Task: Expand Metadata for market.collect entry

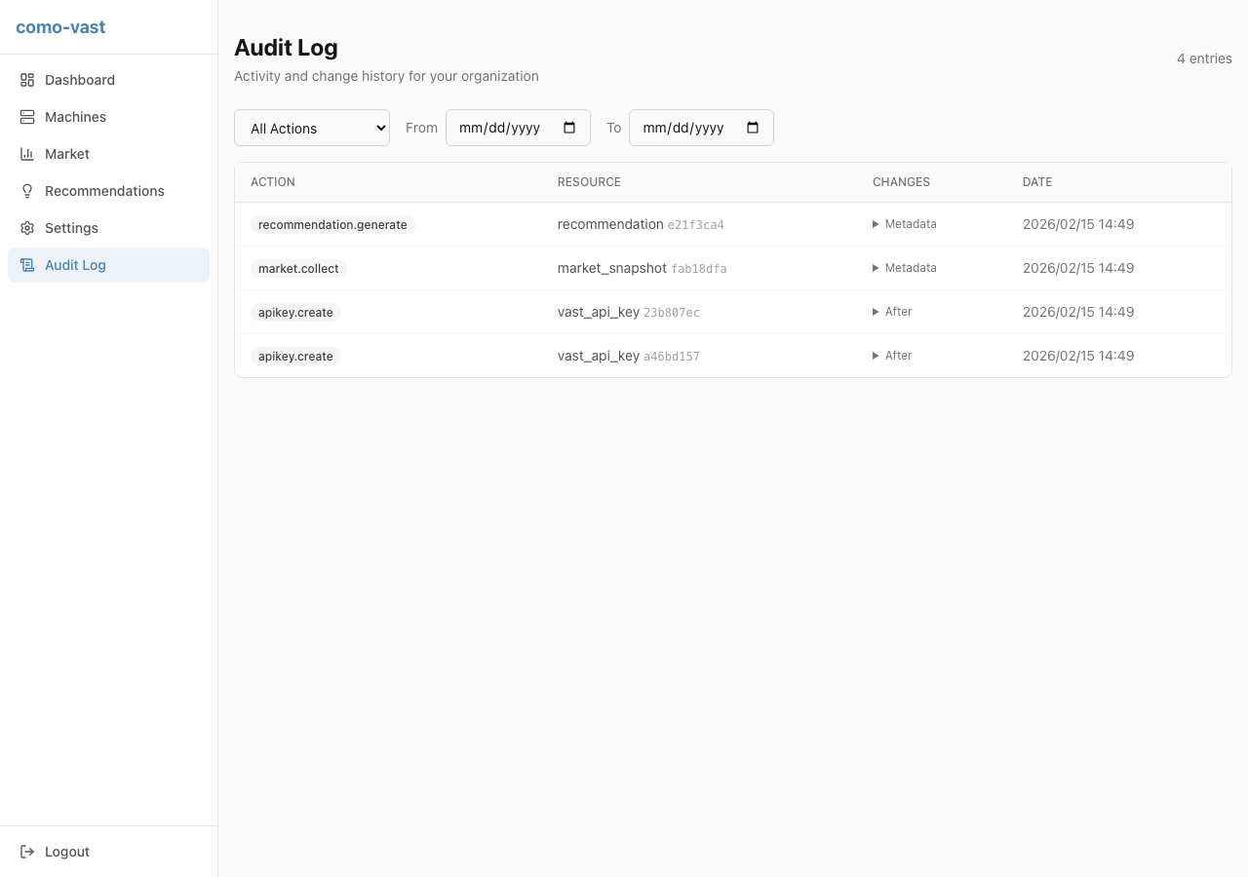Action: pyautogui.click(x=905, y=268)
